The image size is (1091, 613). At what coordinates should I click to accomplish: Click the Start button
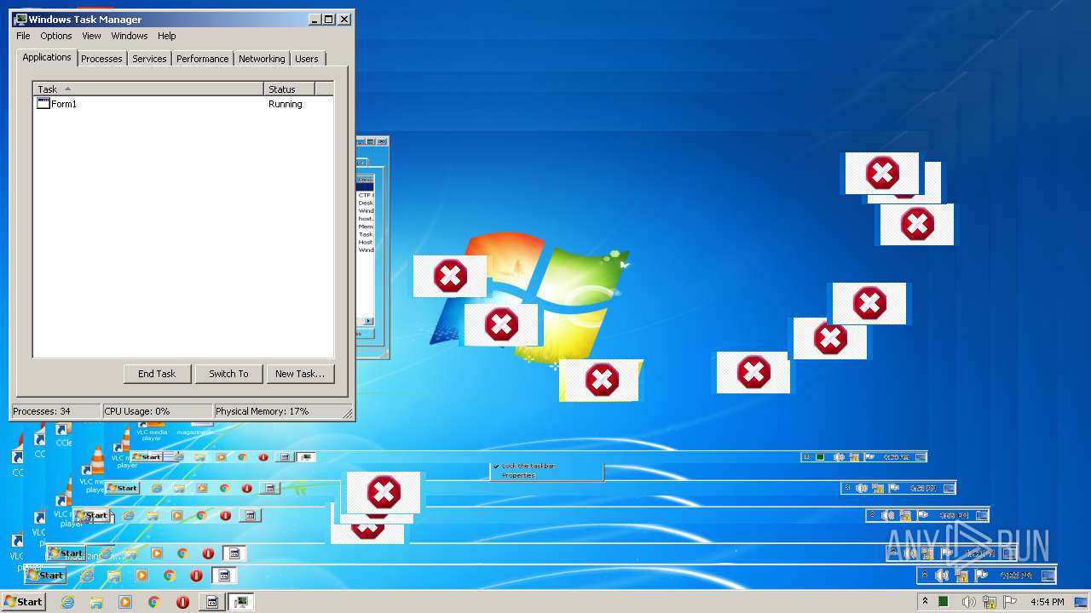click(x=24, y=602)
